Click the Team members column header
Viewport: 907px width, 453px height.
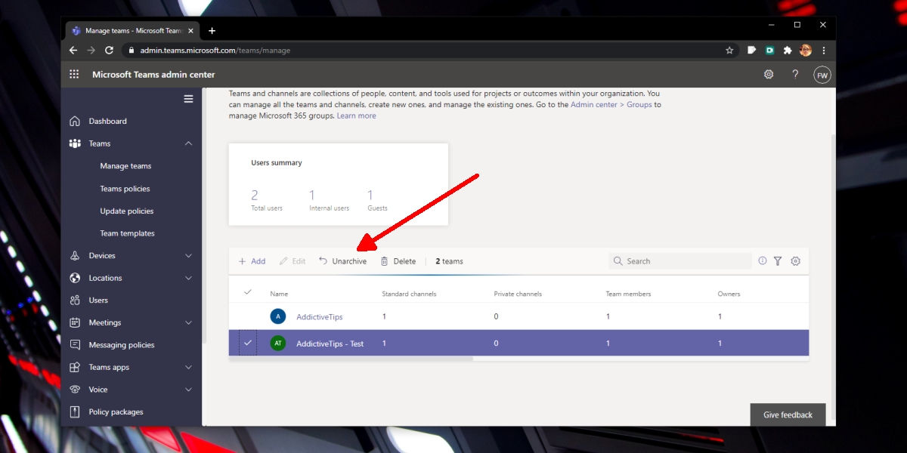click(628, 294)
